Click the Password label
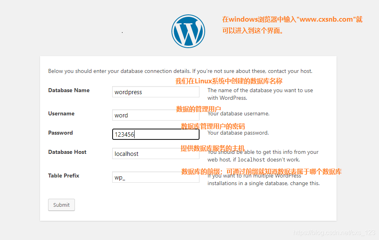Image resolution: width=379 pixels, height=240 pixels. pos(60,133)
